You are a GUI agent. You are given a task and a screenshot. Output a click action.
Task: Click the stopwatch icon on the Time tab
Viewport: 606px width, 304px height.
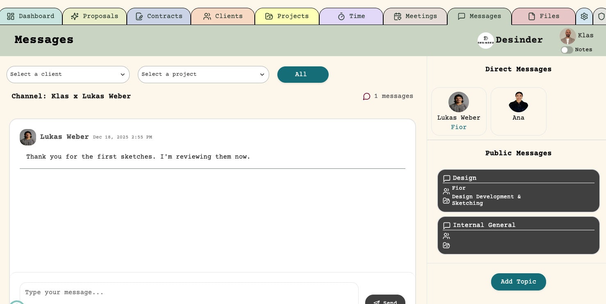[x=341, y=16]
